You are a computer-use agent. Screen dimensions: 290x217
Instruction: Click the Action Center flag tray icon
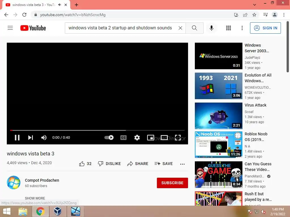pyautogui.click(x=250, y=212)
